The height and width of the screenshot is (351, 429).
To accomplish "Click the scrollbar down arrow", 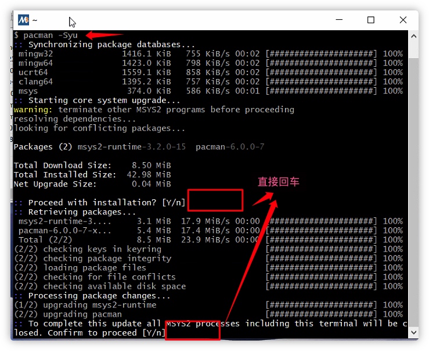I will click(x=413, y=332).
